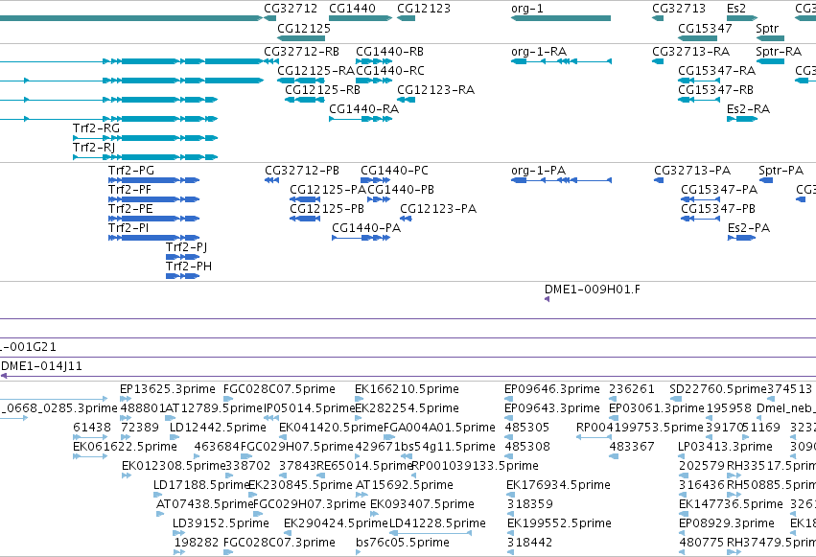Select protein Trf2-PJ
Image resolution: width=816 pixels, height=557 pixels.
186,247
